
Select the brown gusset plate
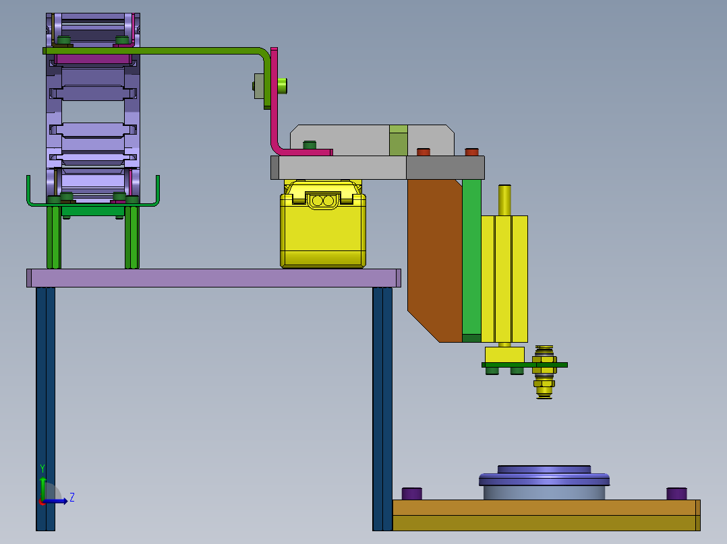[435, 261]
